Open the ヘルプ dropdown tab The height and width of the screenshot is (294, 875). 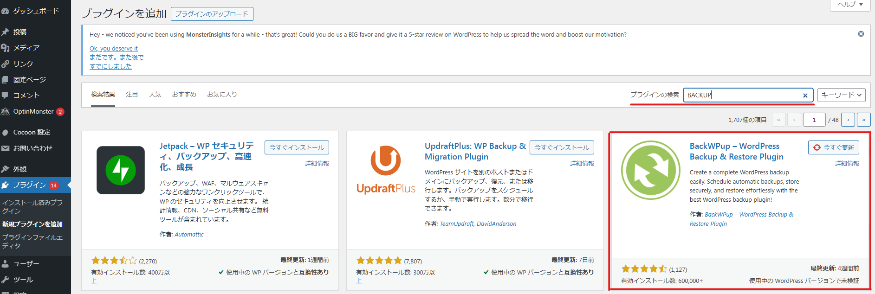849,5
